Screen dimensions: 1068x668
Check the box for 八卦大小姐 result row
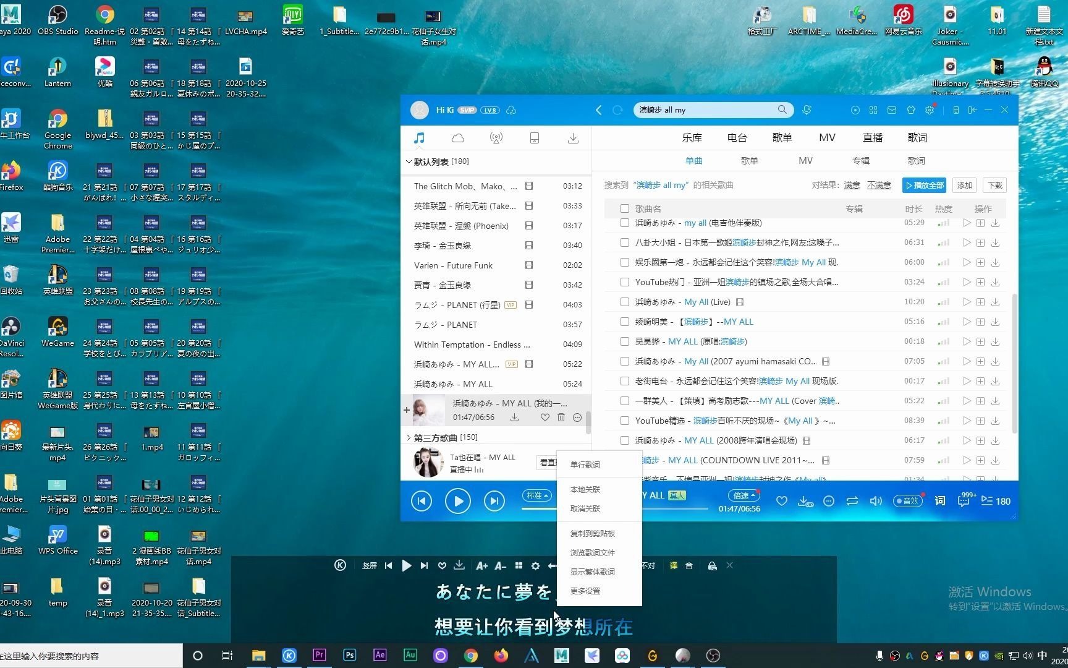pos(624,242)
